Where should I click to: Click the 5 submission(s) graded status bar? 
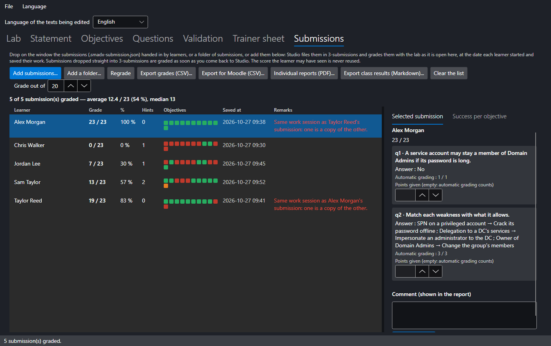click(33, 341)
